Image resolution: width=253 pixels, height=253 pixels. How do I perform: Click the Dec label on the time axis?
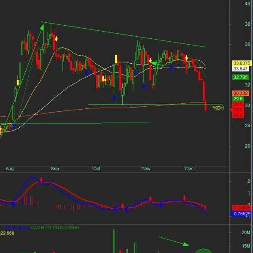point(189,169)
